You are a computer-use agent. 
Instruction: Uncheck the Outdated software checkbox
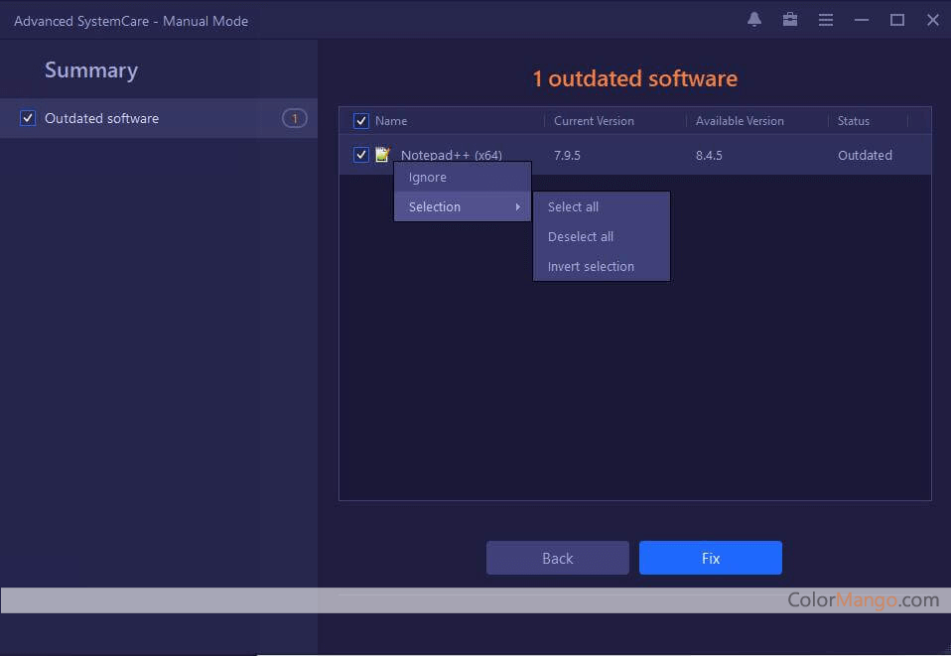coord(28,119)
